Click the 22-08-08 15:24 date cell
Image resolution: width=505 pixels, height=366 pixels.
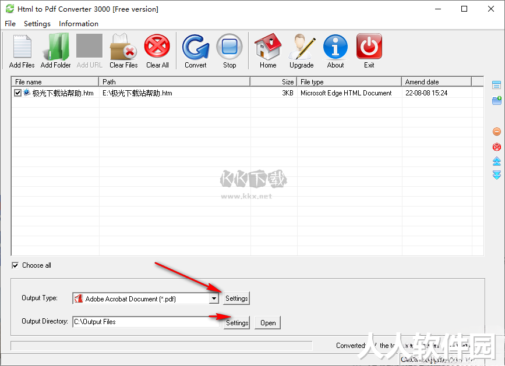pyautogui.click(x=426, y=93)
